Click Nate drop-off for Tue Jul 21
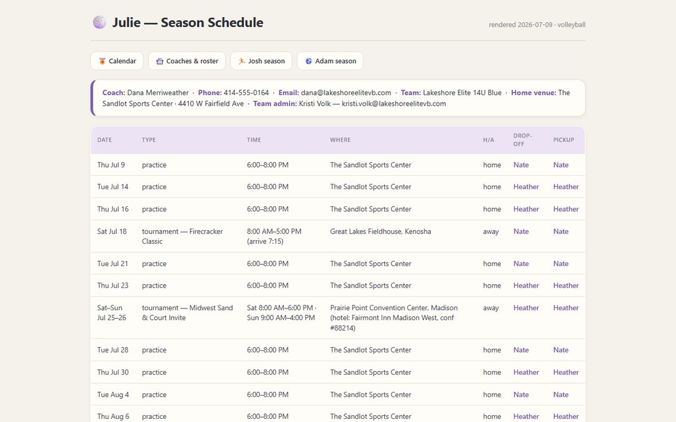The width and height of the screenshot is (676, 422). pos(521,264)
